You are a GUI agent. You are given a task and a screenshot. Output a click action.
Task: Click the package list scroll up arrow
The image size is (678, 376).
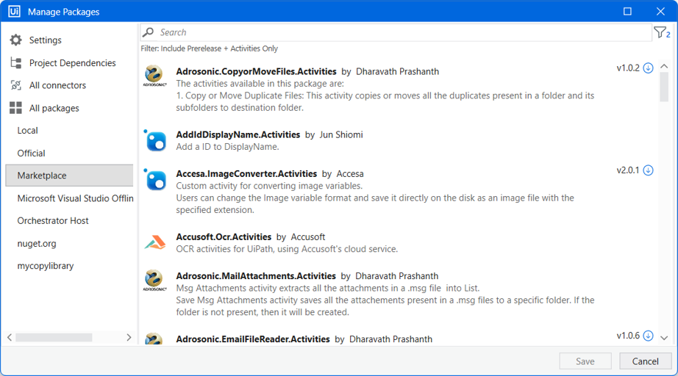(x=664, y=67)
